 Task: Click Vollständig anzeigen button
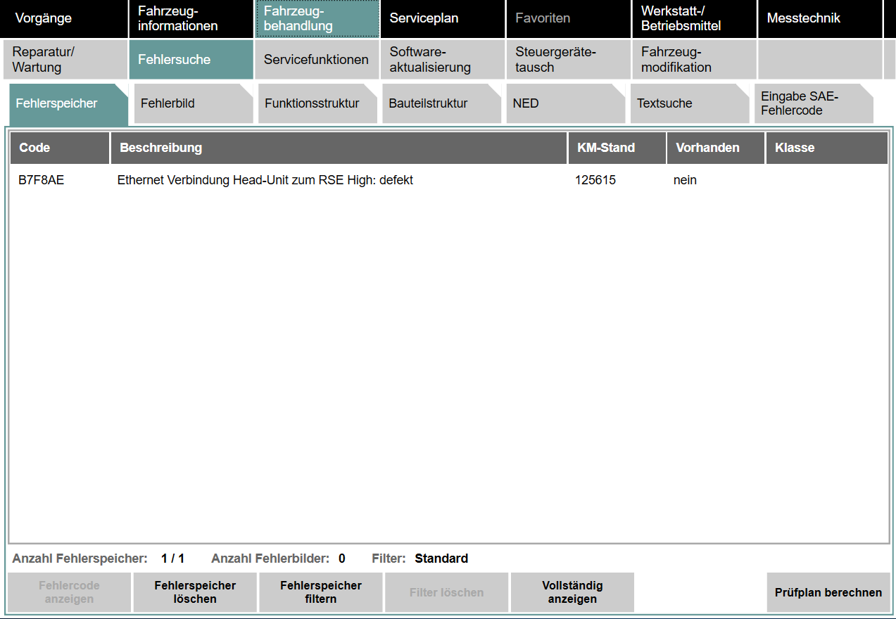coord(572,592)
